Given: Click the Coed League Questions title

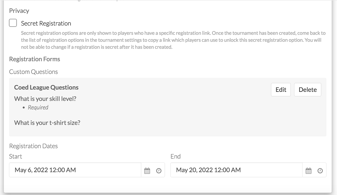Looking at the screenshot, I should [x=46, y=87].
